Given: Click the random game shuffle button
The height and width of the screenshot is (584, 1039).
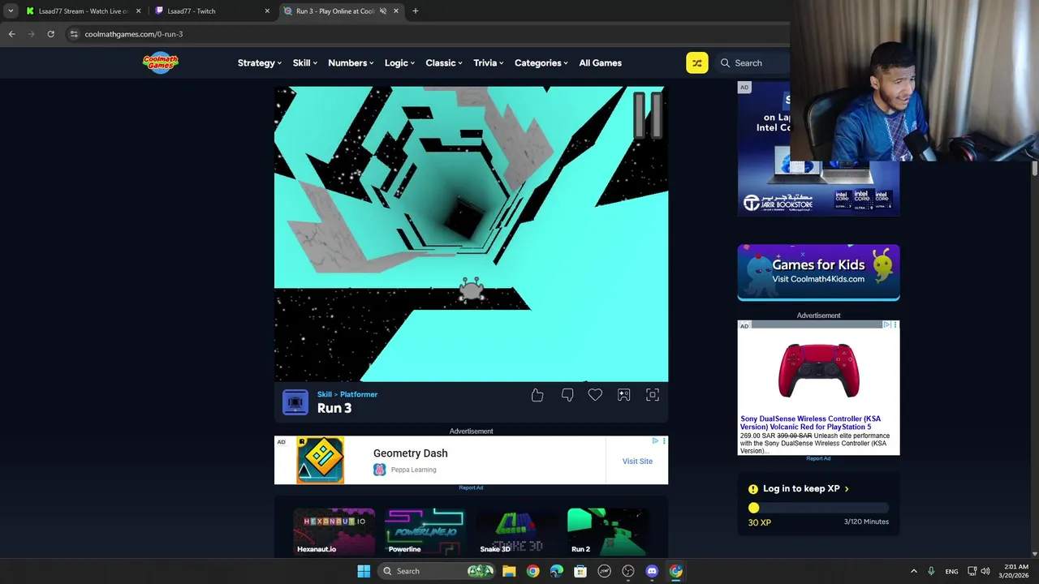Looking at the screenshot, I should (696, 62).
